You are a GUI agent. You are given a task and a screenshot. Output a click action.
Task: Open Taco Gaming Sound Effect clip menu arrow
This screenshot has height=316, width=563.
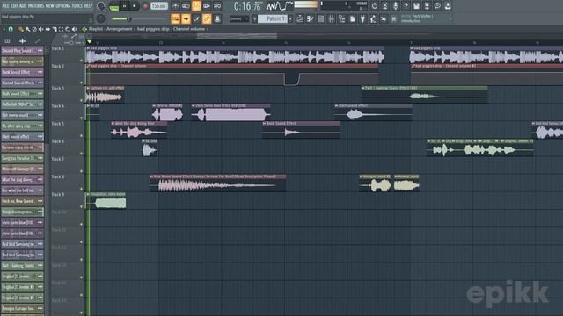(363, 88)
